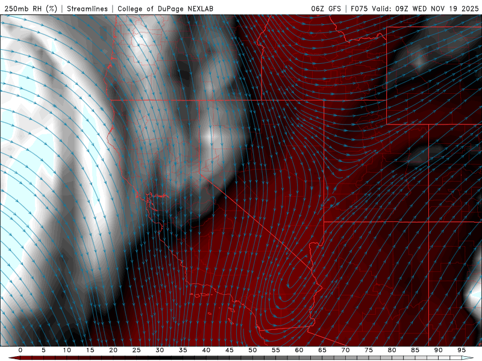Click the colorbar tick label "60"

299,350
